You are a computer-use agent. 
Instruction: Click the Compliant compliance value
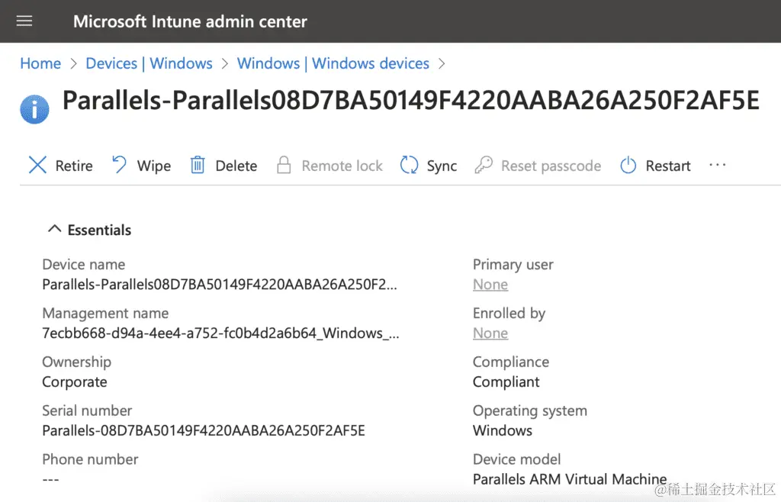coord(506,382)
